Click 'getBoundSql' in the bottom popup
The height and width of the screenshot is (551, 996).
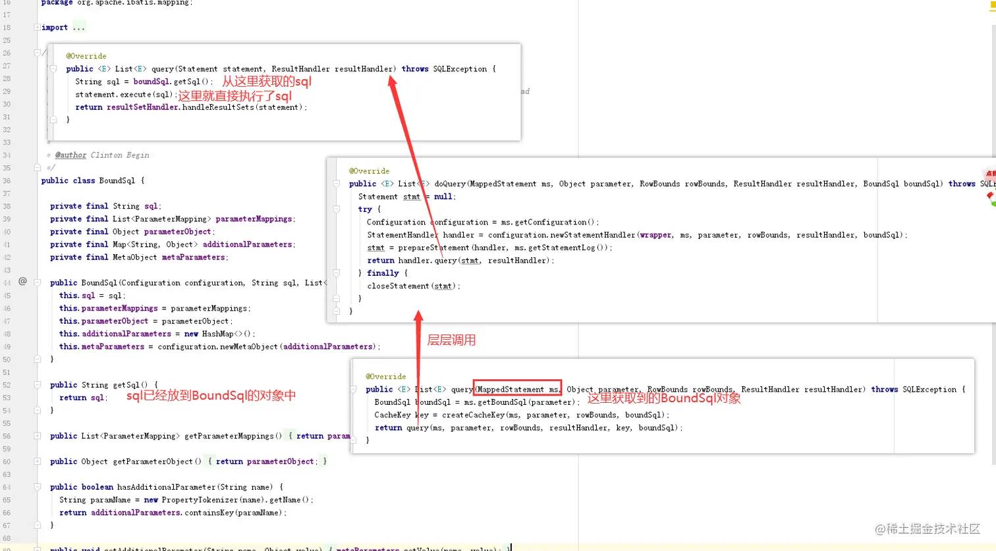point(502,402)
